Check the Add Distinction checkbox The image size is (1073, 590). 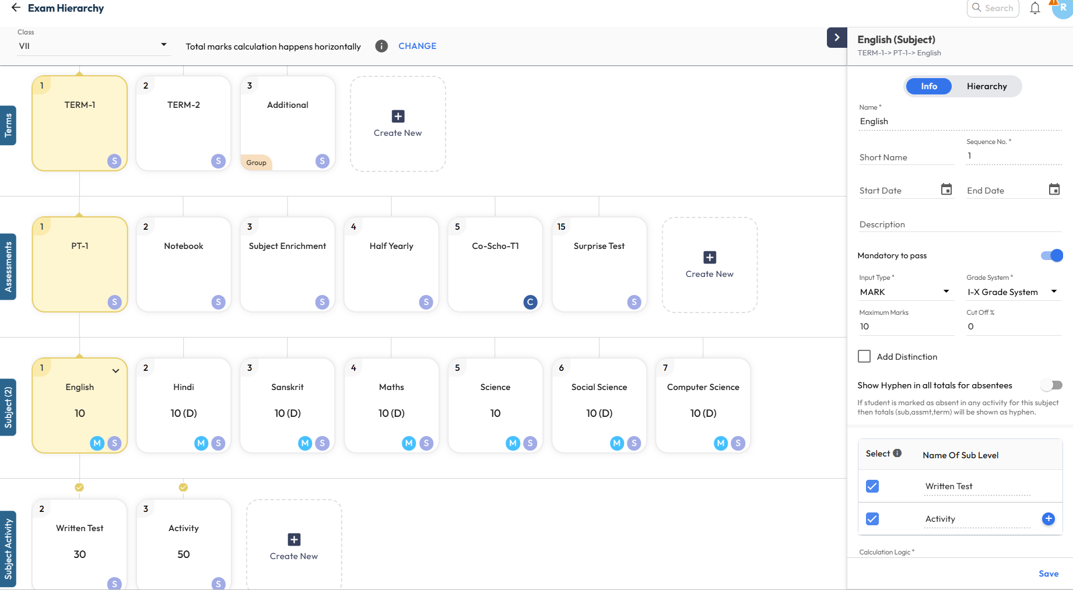pyautogui.click(x=864, y=356)
